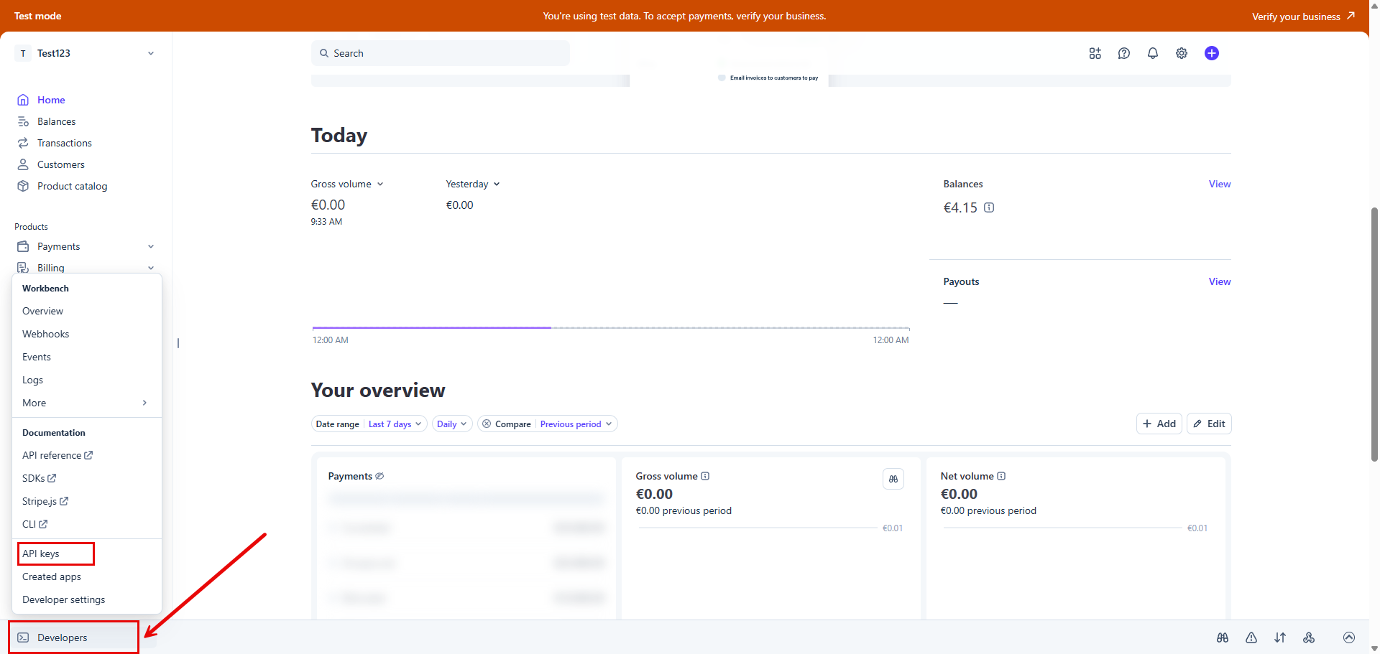
Task: Toggle the hidden eye icon beside Payments
Action: (x=379, y=476)
